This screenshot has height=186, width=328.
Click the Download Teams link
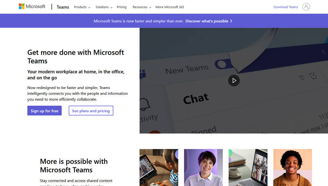tap(285, 7)
